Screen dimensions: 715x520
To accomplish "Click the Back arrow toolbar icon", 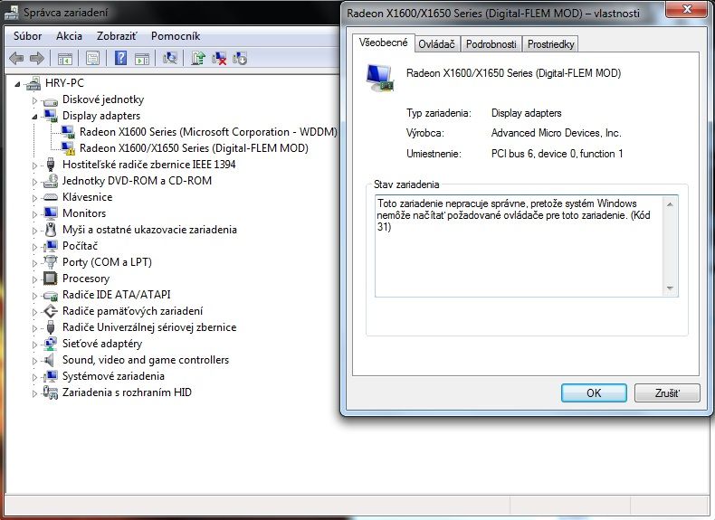I will [x=17, y=59].
